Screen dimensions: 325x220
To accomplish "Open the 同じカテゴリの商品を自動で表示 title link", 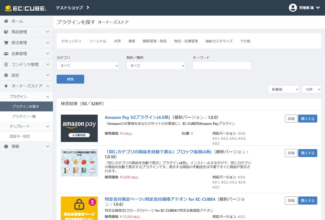I will tap(158, 152).
